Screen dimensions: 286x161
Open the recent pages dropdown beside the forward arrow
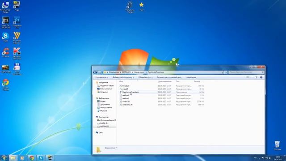[102, 72]
